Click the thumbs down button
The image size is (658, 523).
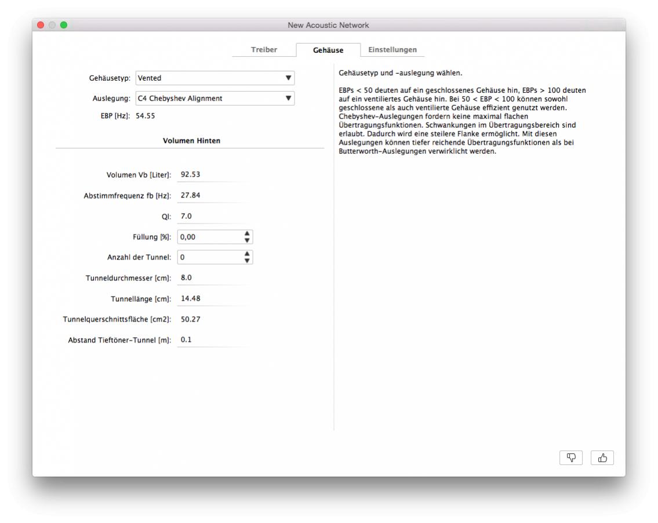[570, 457]
